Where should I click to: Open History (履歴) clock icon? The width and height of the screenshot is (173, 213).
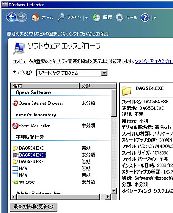coord(96,18)
